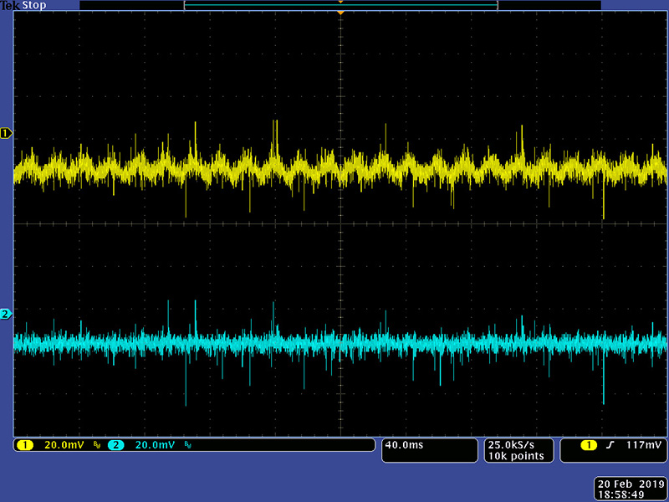
Task: Click channel 2 bandwidth limit icon
Action: 190,446
